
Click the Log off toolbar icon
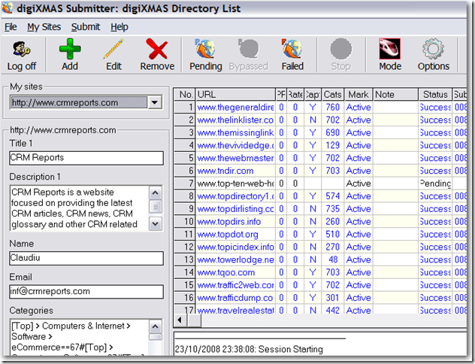coord(22,49)
